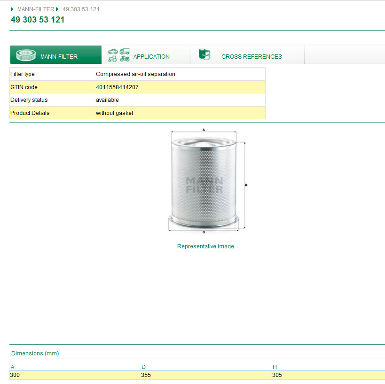Click the green arrow before breadcrumb part number

point(57,9)
